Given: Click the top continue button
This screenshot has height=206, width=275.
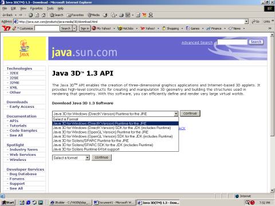Looking at the screenshot, I should 190,114.
